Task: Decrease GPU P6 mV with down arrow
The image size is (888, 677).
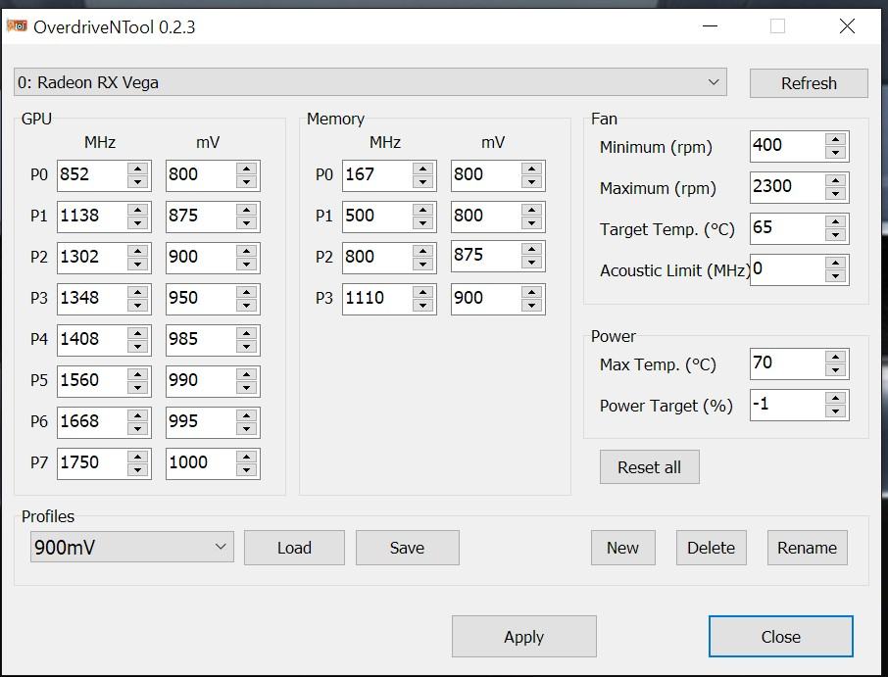Action: coord(246,430)
